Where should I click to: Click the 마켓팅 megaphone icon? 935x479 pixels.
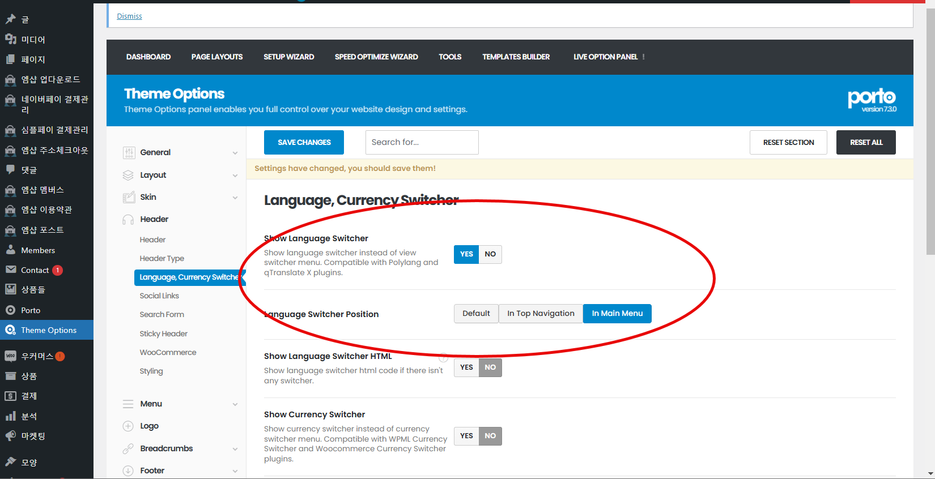click(10, 436)
